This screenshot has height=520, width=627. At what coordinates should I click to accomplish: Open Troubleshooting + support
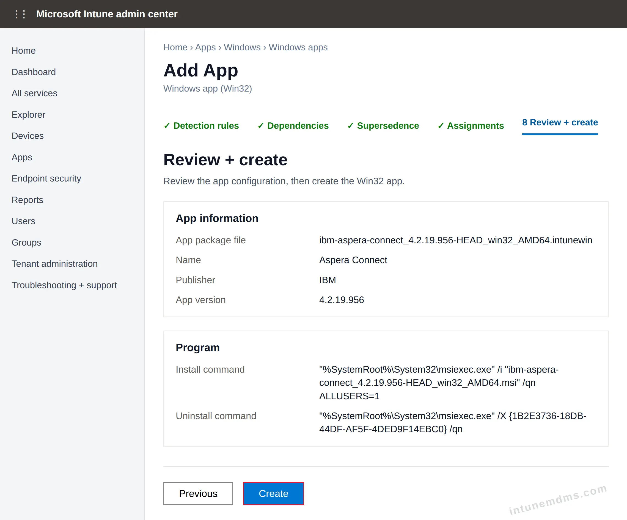click(x=64, y=285)
